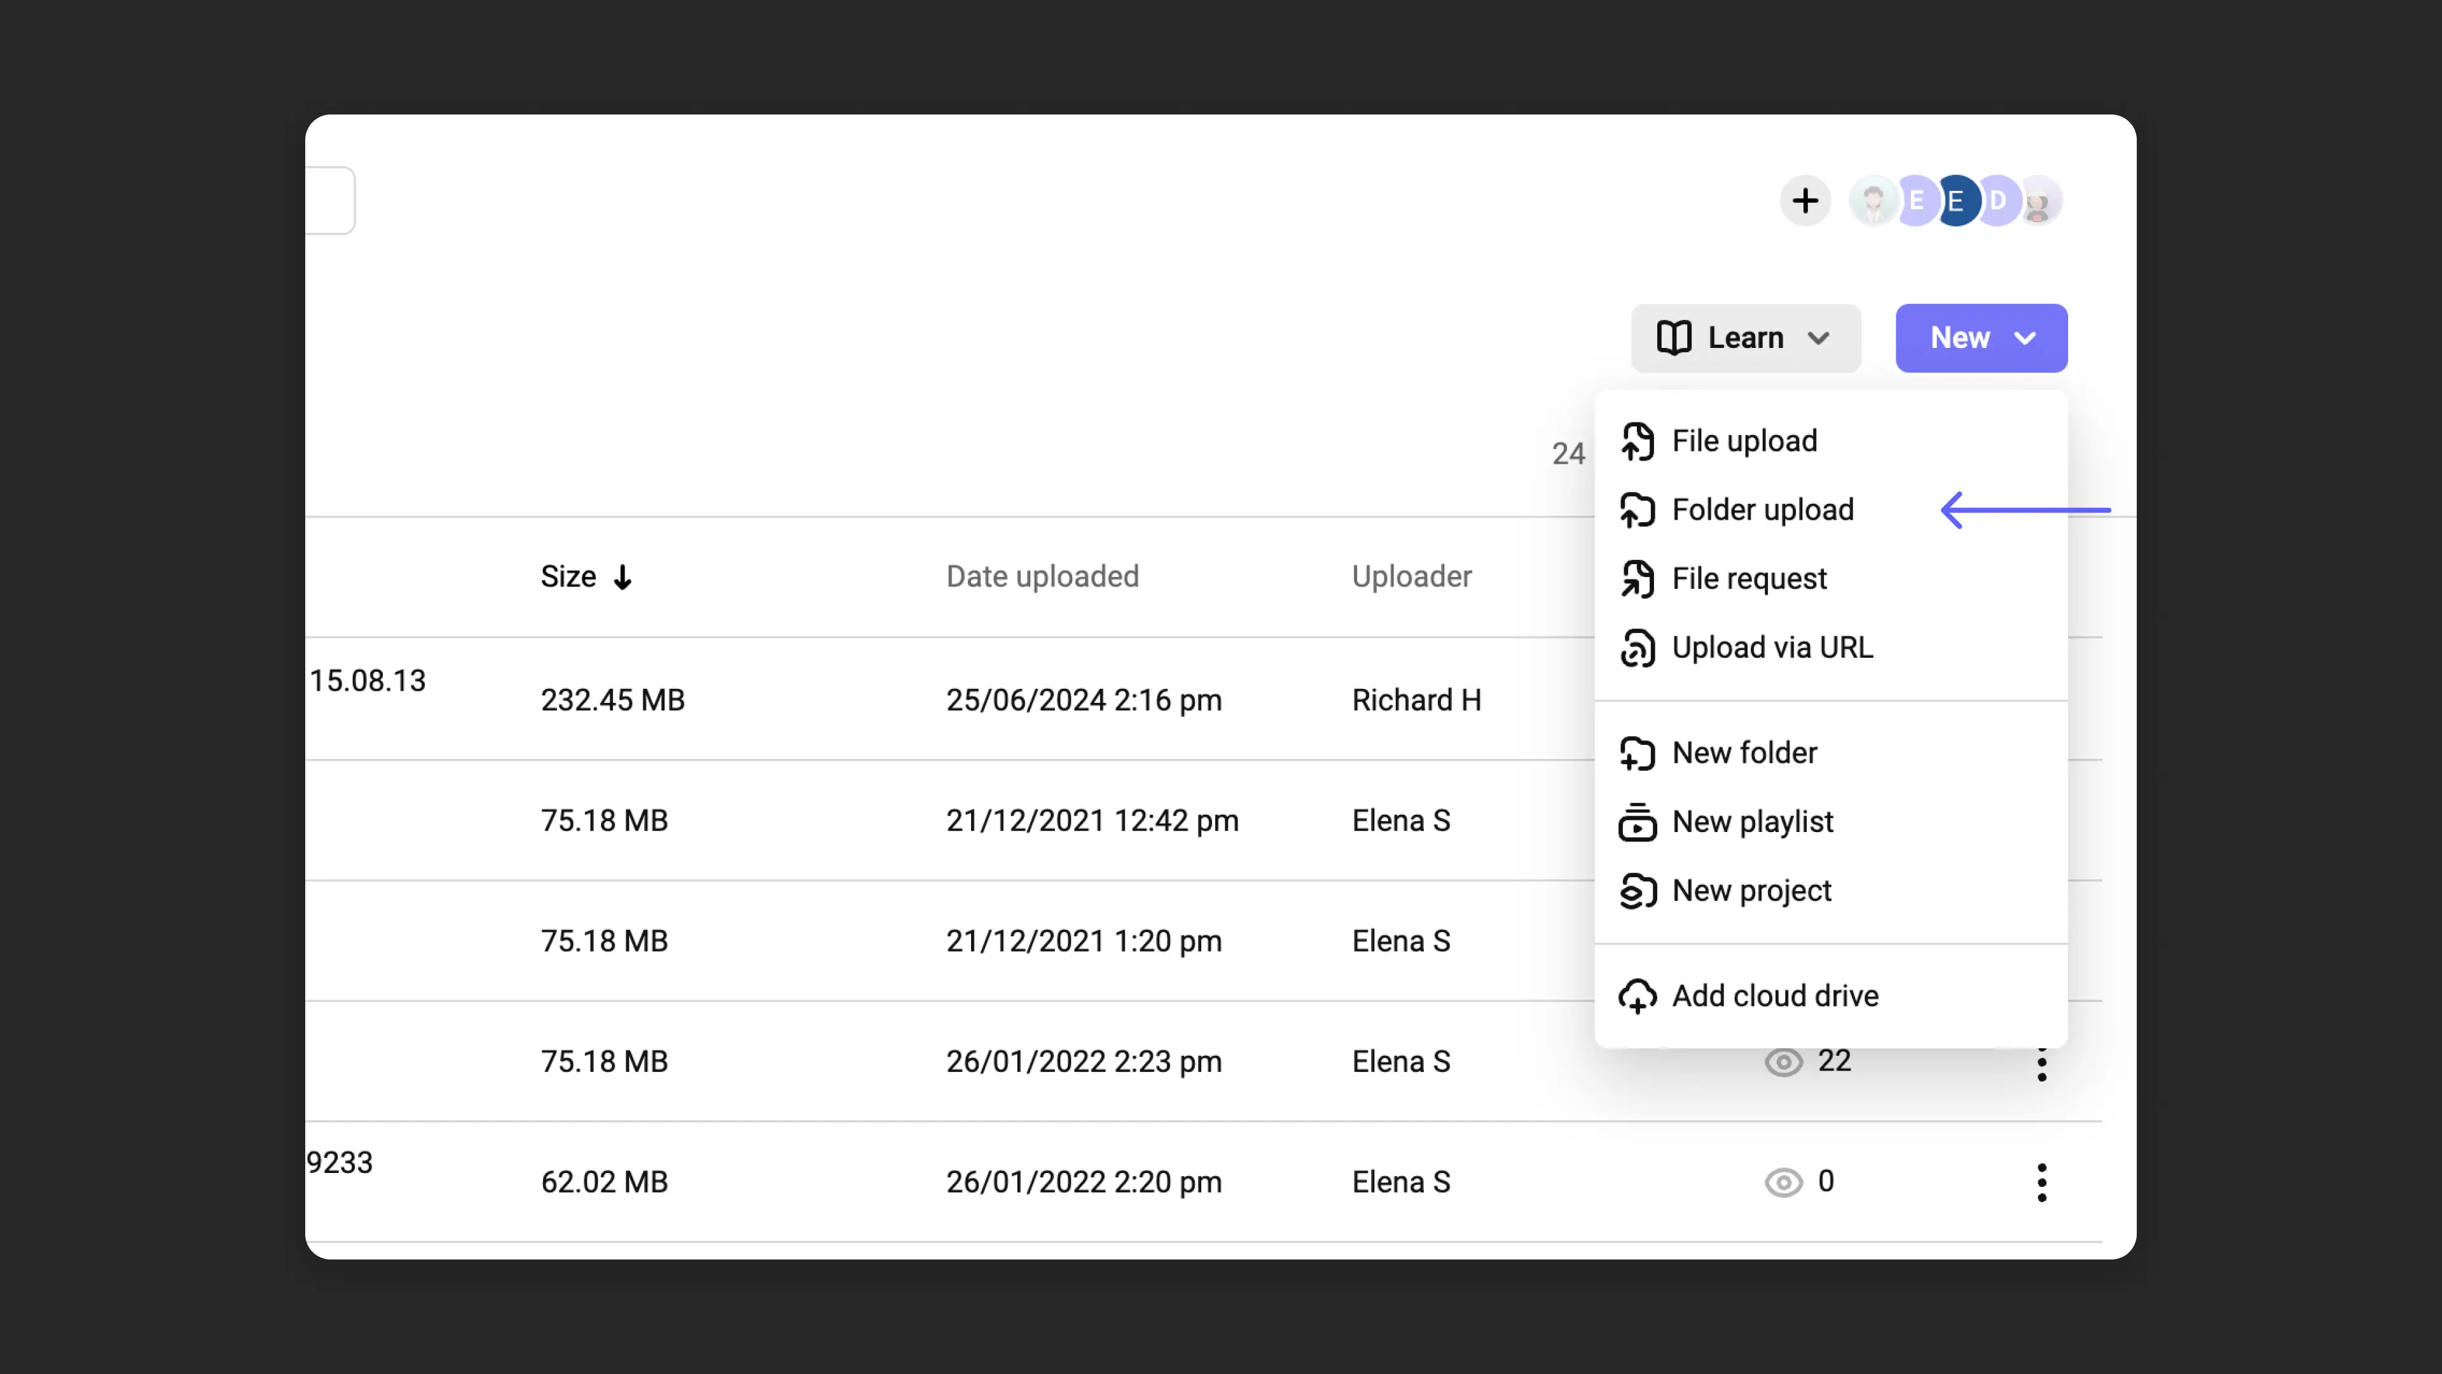This screenshot has height=1374, width=2442.
Task: Click the first photo avatar beside plus
Action: (1873, 201)
